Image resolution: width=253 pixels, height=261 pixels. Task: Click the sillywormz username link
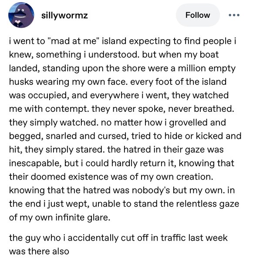click(64, 16)
